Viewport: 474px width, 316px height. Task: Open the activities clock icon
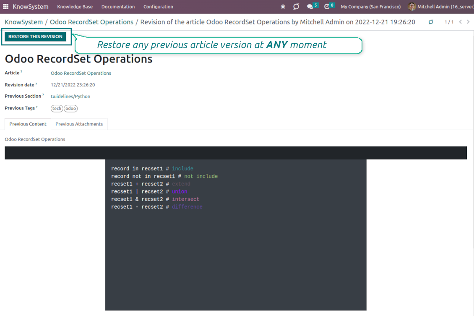pyautogui.click(x=327, y=7)
